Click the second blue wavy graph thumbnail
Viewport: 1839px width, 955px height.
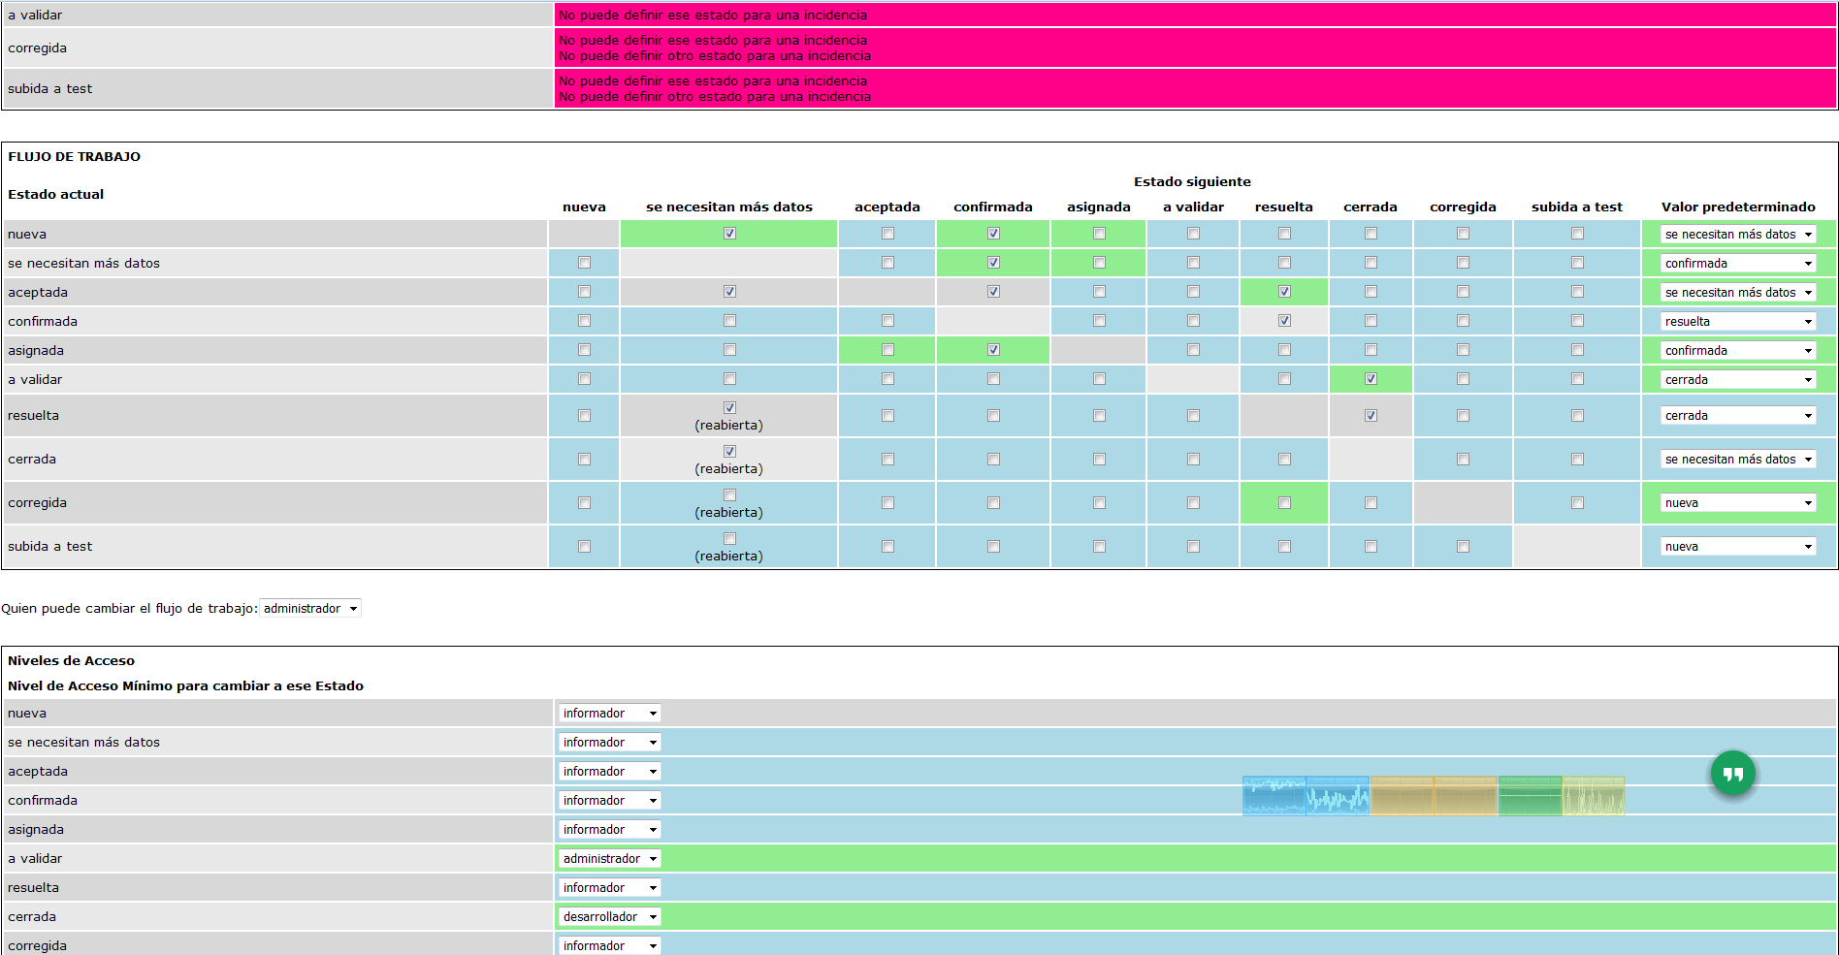[x=1338, y=796]
